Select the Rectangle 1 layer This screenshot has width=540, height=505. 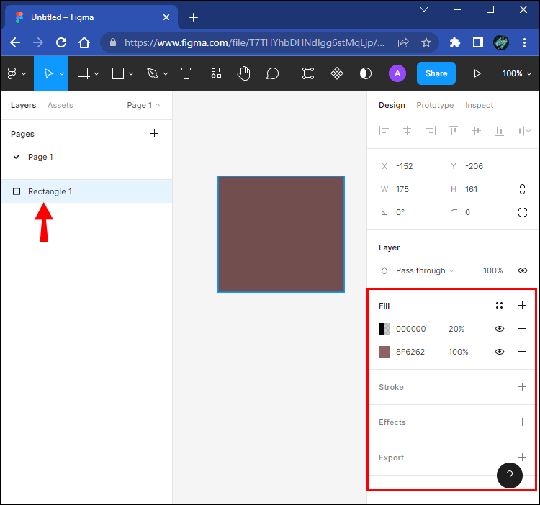[x=50, y=191]
